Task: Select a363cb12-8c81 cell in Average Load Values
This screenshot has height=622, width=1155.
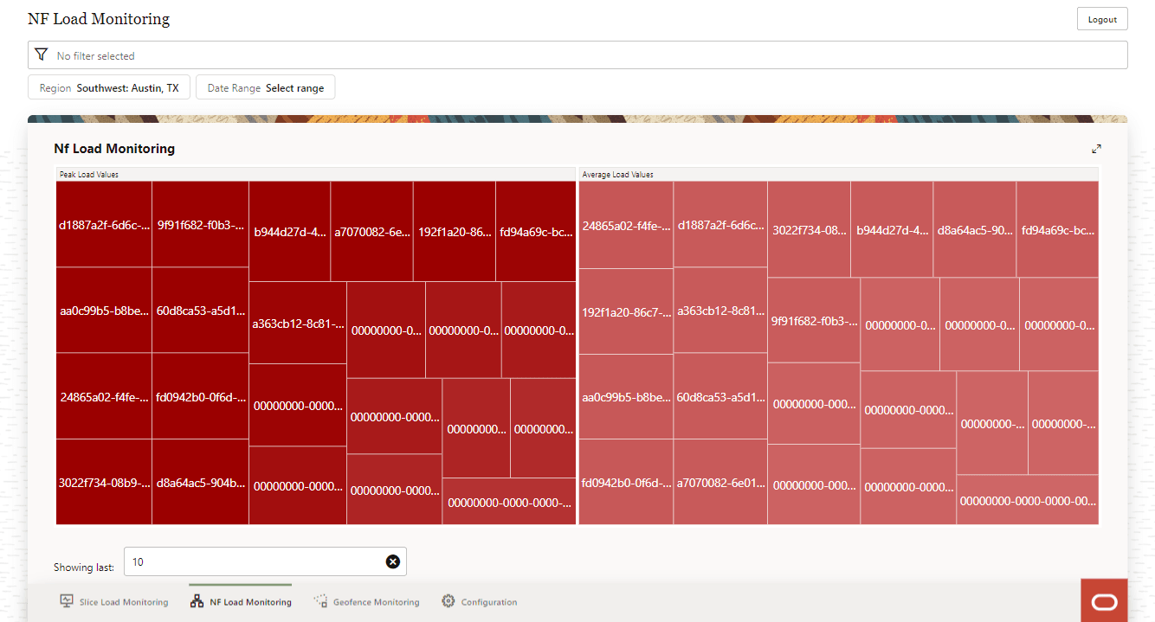Action: tap(720, 310)
